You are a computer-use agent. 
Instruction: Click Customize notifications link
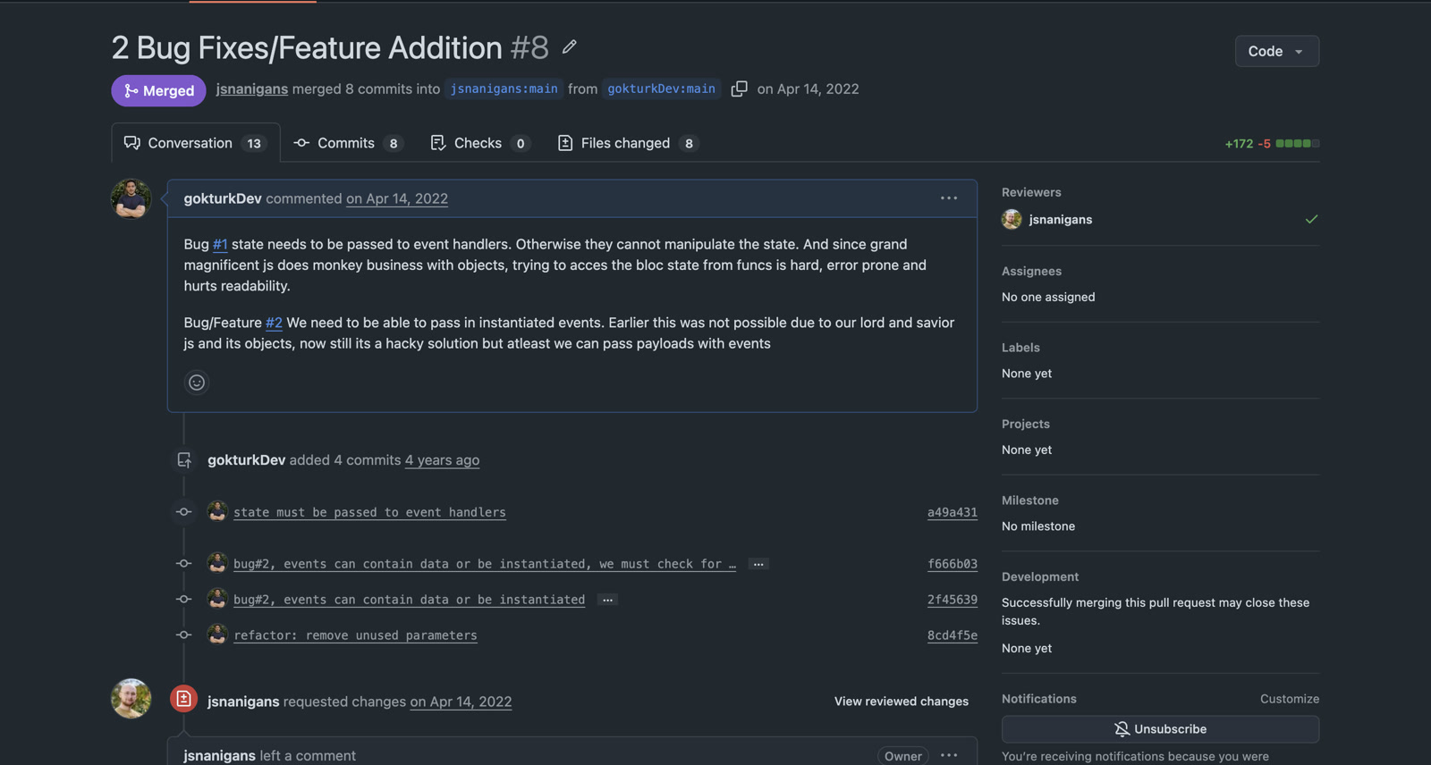pos(1289,699)
